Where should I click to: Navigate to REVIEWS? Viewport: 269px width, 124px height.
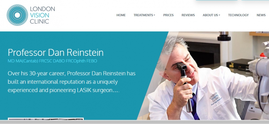click(188, 15)
